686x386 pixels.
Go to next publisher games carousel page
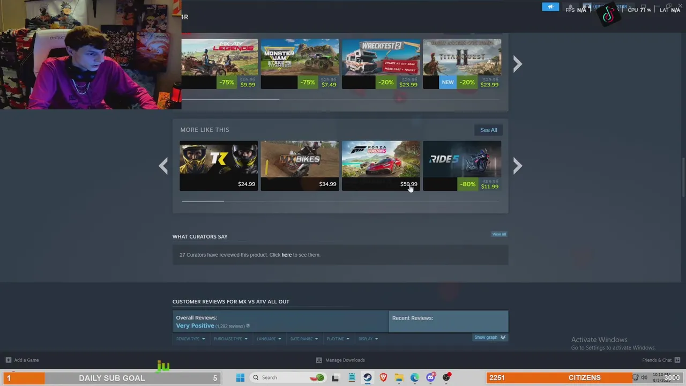[517, 64]
